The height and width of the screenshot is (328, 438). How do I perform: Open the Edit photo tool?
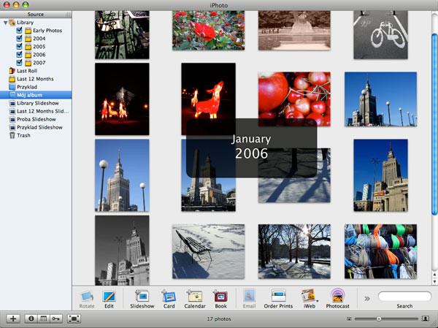point(109,297)
